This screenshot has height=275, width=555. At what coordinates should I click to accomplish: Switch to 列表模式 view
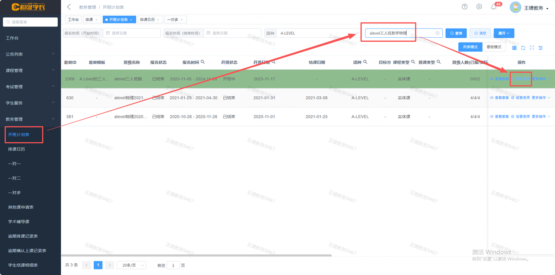pos(470,47)
